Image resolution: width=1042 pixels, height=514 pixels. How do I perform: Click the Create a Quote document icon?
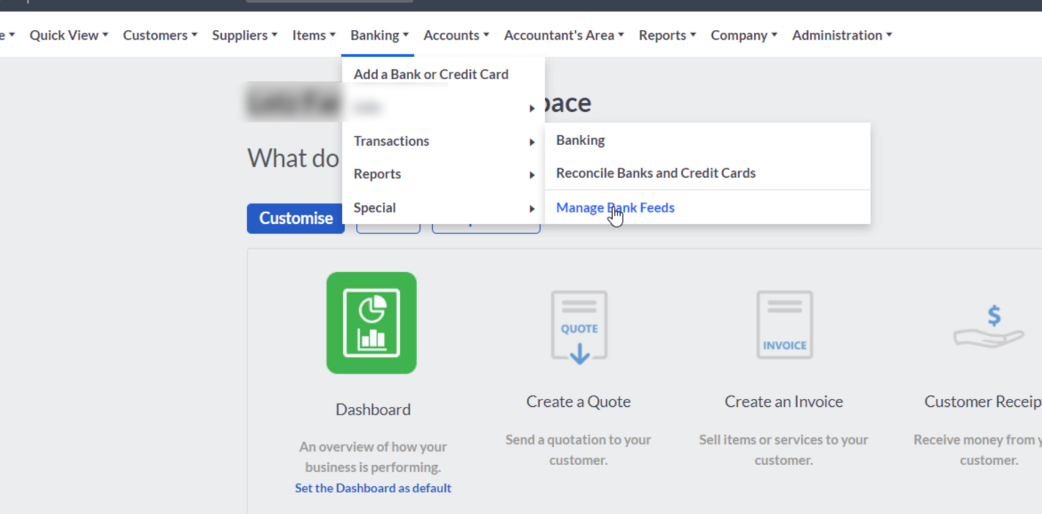click(x=578, y=325)
